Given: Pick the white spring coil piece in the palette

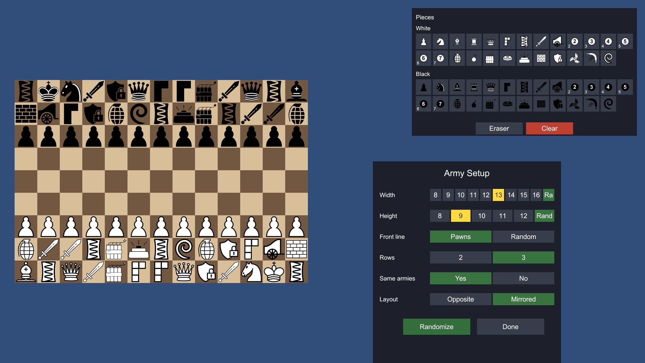Looking at the screenshot, I should (x=524, y=41).
